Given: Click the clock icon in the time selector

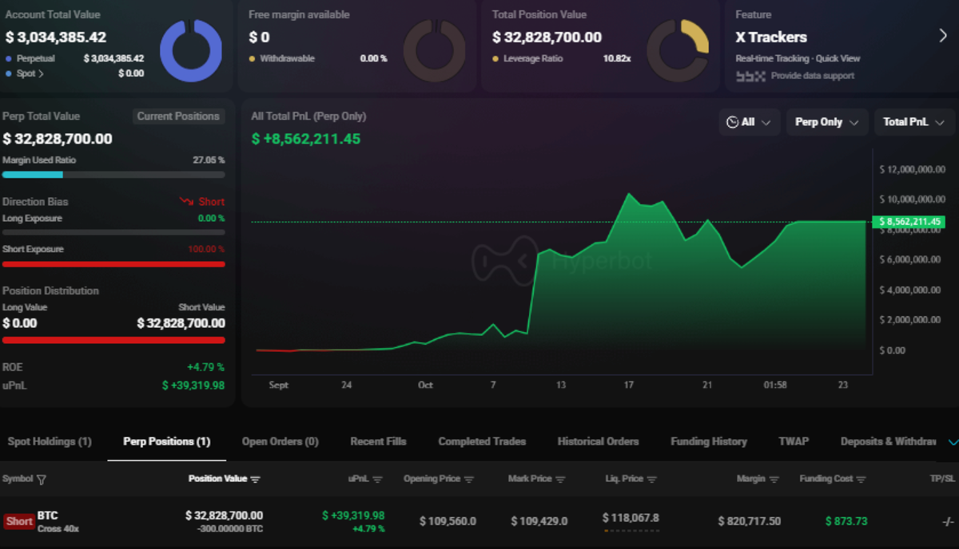Looking at the screenshot, I should 732,122.
